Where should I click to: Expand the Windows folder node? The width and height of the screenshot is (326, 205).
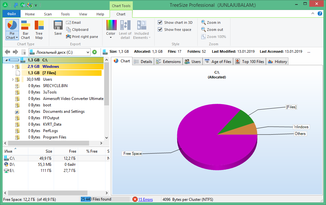(x=13, y=67)
